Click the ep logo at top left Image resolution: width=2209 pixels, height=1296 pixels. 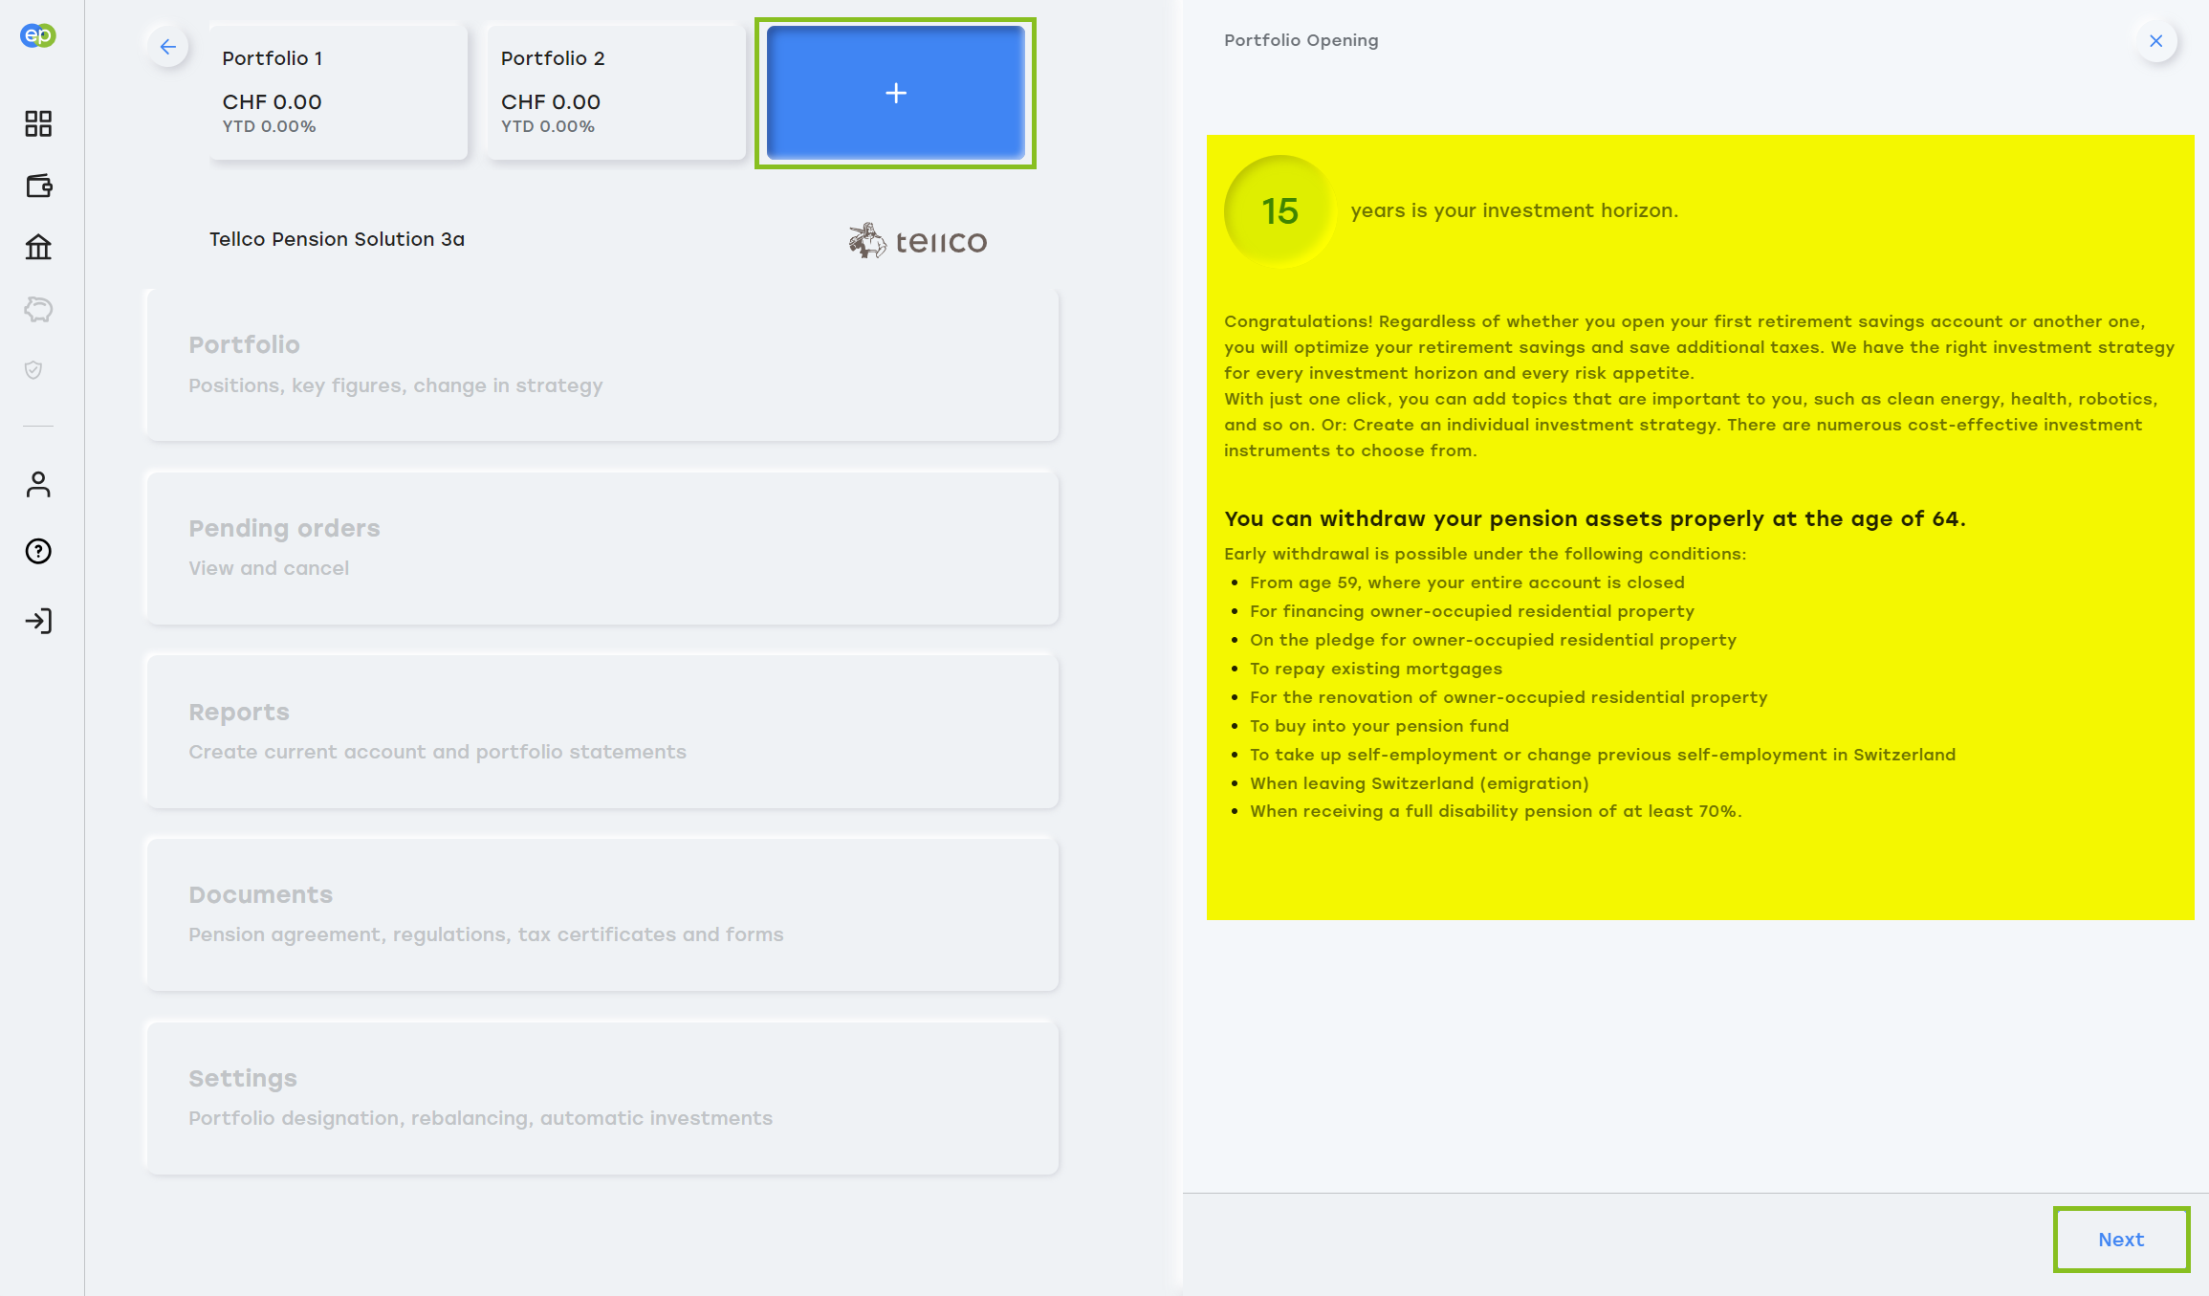tap(38, 35)
